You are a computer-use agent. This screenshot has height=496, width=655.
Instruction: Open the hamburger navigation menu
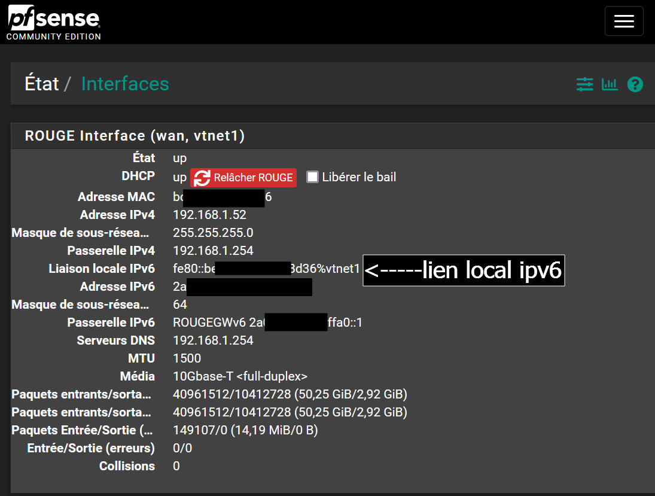click(624, 21)
